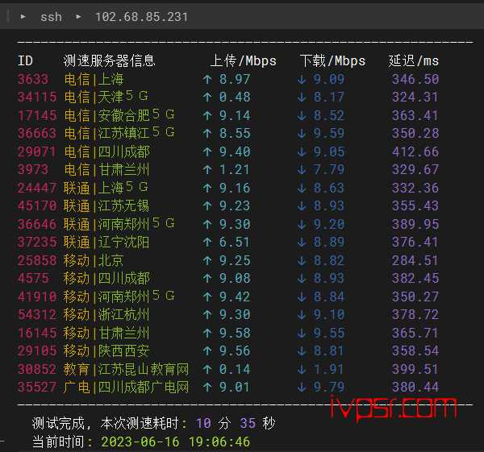Click server ID 29105
The height and width of the screenshot is (452, 484).
(37, 350)
